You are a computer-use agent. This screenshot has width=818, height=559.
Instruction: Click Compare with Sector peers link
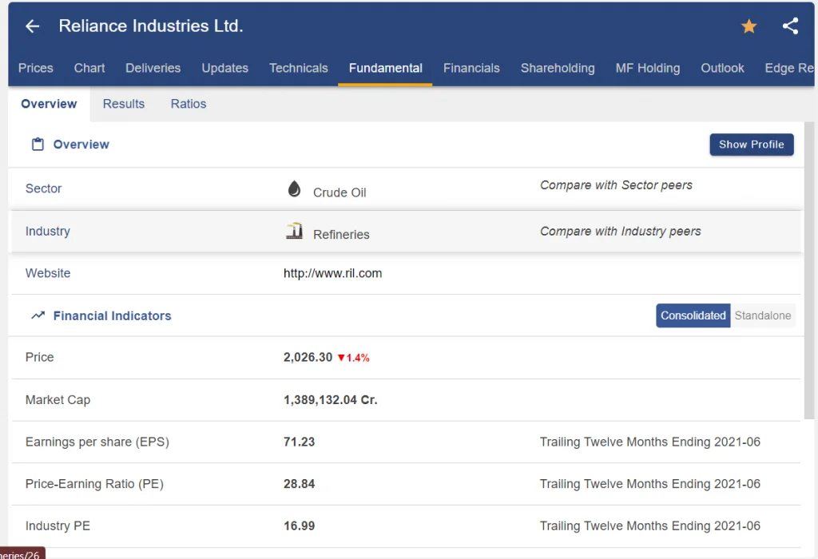pyautogui.click(x=616, y=185)
